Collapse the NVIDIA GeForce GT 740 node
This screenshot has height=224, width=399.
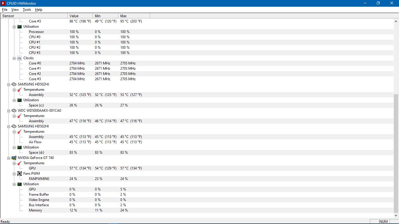coord(9,158)
